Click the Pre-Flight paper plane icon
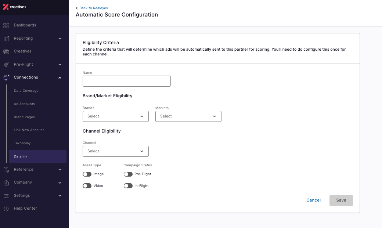The height and width of the screenshot is (228, 382). click(6, 65)
